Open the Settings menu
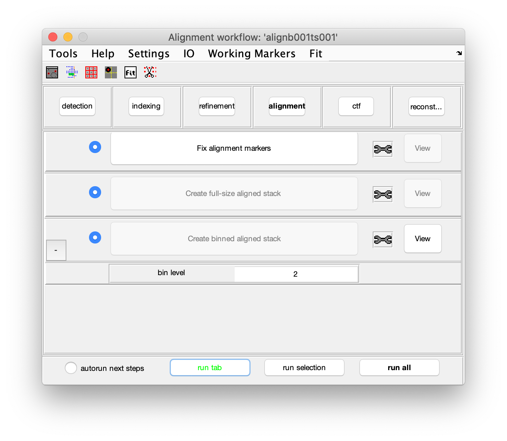 pos(149,54)
